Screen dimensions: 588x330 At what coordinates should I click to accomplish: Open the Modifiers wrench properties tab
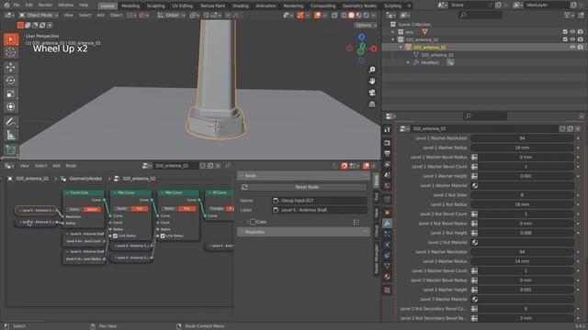[388, 224]
